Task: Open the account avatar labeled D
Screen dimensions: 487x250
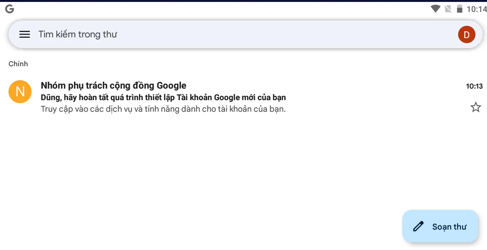Action: coord(467,35)
